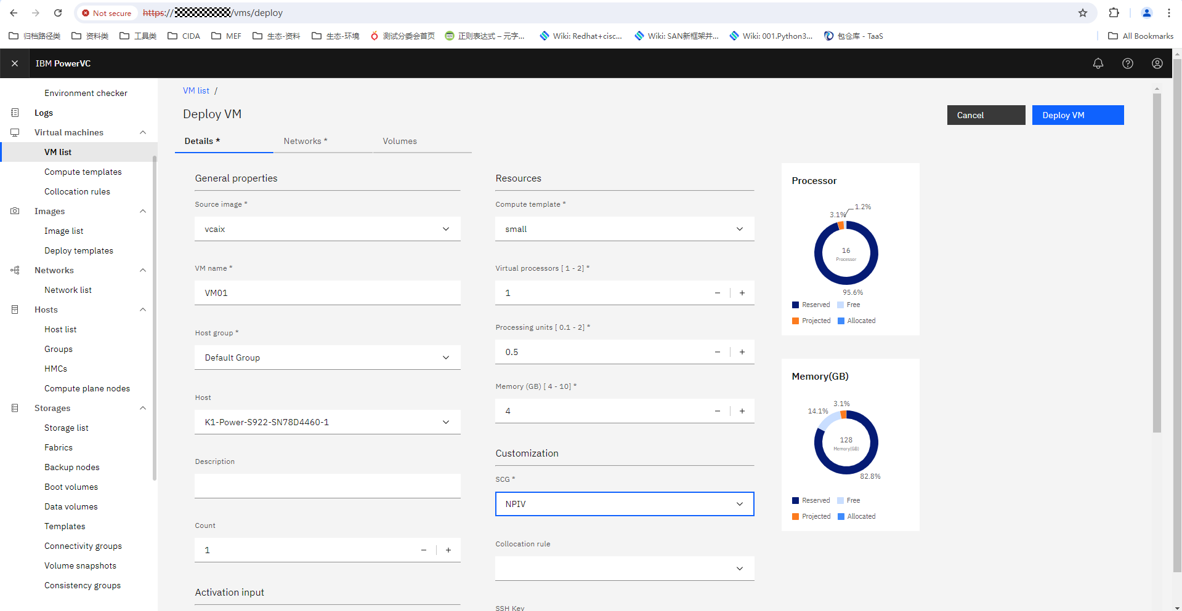1182x611 pixels.
Task: Click the Allocated legend swatch under Memory(GB)
Action: (x=841, y=517)
